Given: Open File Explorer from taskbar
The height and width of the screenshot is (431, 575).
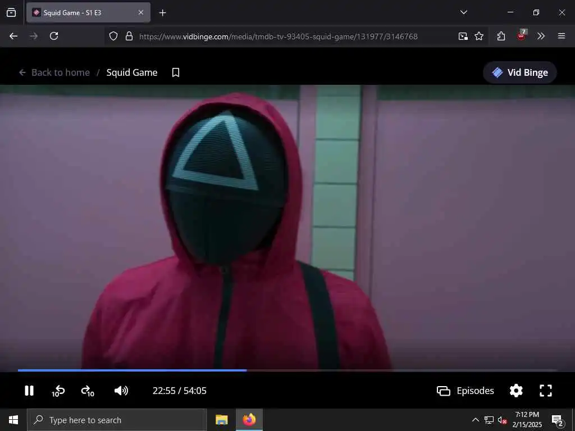Looking at the screenshot, I should point(221,420).
